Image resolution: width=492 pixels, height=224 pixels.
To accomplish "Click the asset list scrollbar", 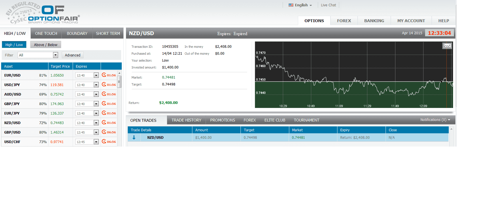I will (119, 81).
